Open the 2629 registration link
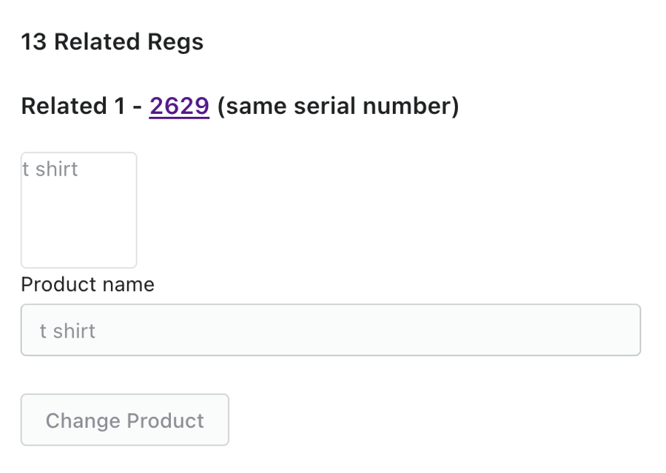This screenshot has width=666, height=473. tap(179, 107)
